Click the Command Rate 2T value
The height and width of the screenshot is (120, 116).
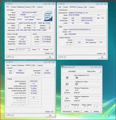(34, 98)
